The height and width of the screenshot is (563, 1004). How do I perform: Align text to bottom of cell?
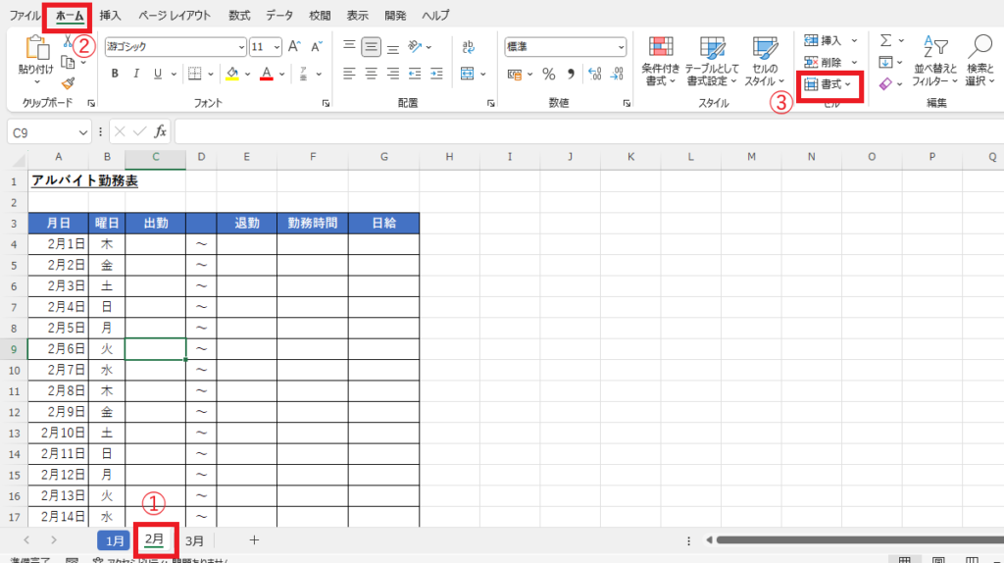tap(392, 47)
